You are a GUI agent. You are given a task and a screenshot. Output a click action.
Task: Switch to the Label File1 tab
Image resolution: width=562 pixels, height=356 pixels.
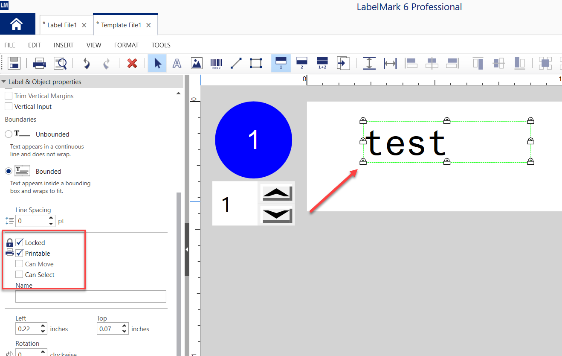point(62,25)
